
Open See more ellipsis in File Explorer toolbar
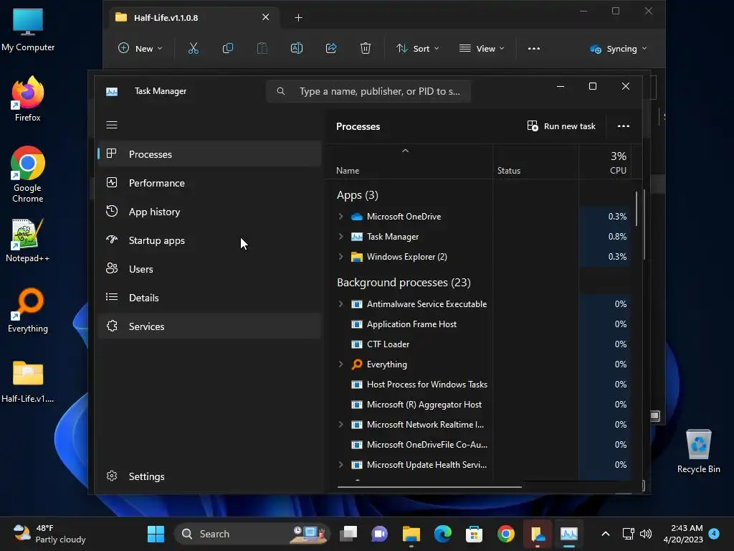tap(533, 49)
